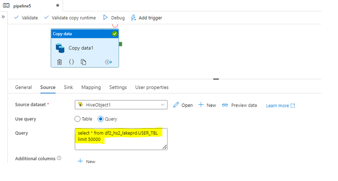The width and height of the screenshot is (338, 181).
Task: Click inside the Query text box
Action: click(121, 139)
